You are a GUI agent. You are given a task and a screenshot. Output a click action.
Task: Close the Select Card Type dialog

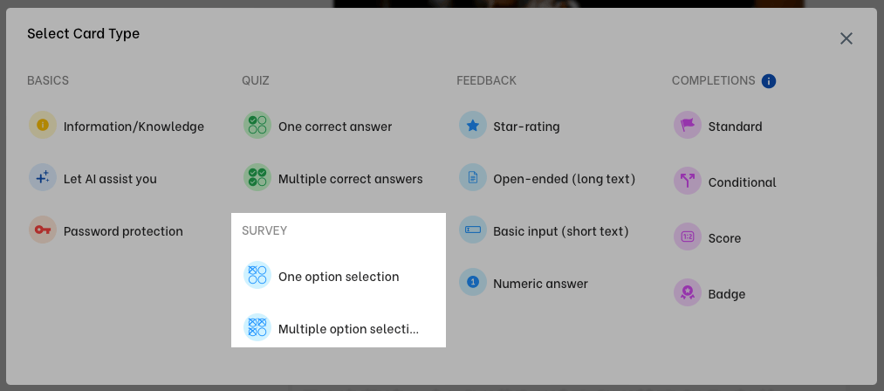point(846,38)
